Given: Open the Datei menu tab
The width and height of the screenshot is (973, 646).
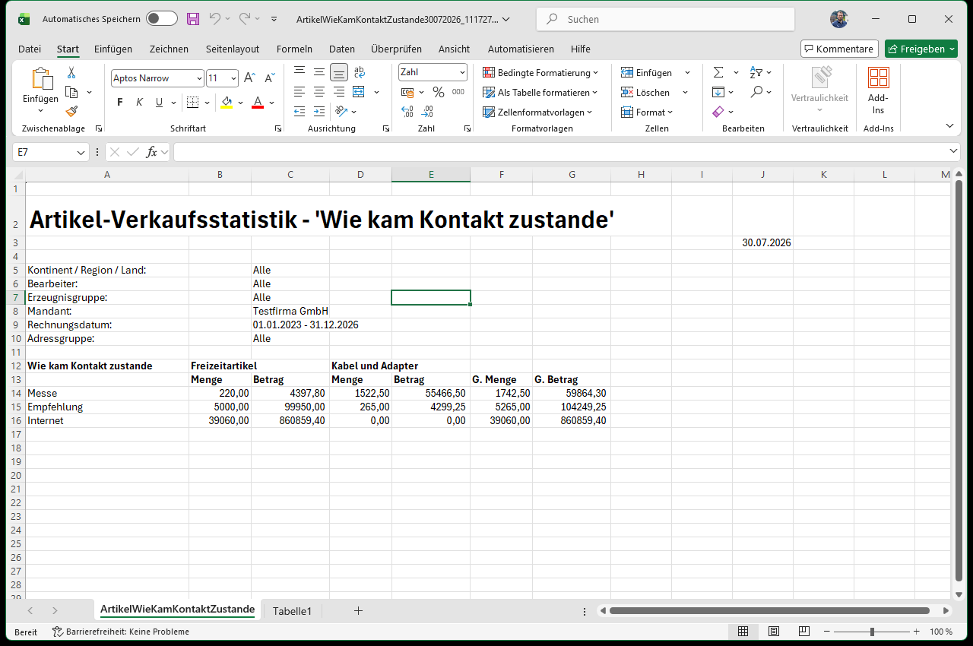Looking at the screenshot, I should pyautogui.click(x=30, y=49).
